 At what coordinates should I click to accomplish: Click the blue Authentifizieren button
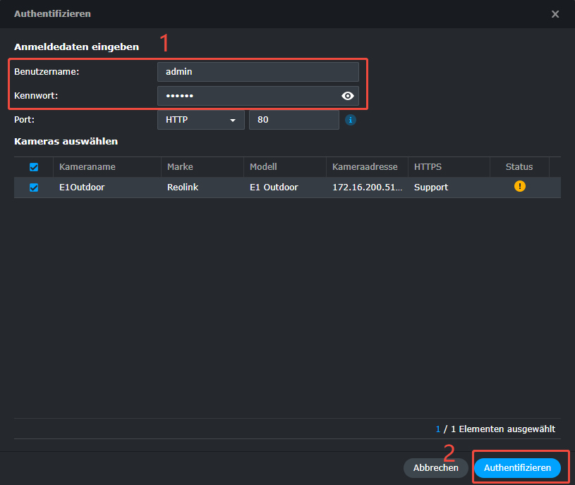(517, 468)
